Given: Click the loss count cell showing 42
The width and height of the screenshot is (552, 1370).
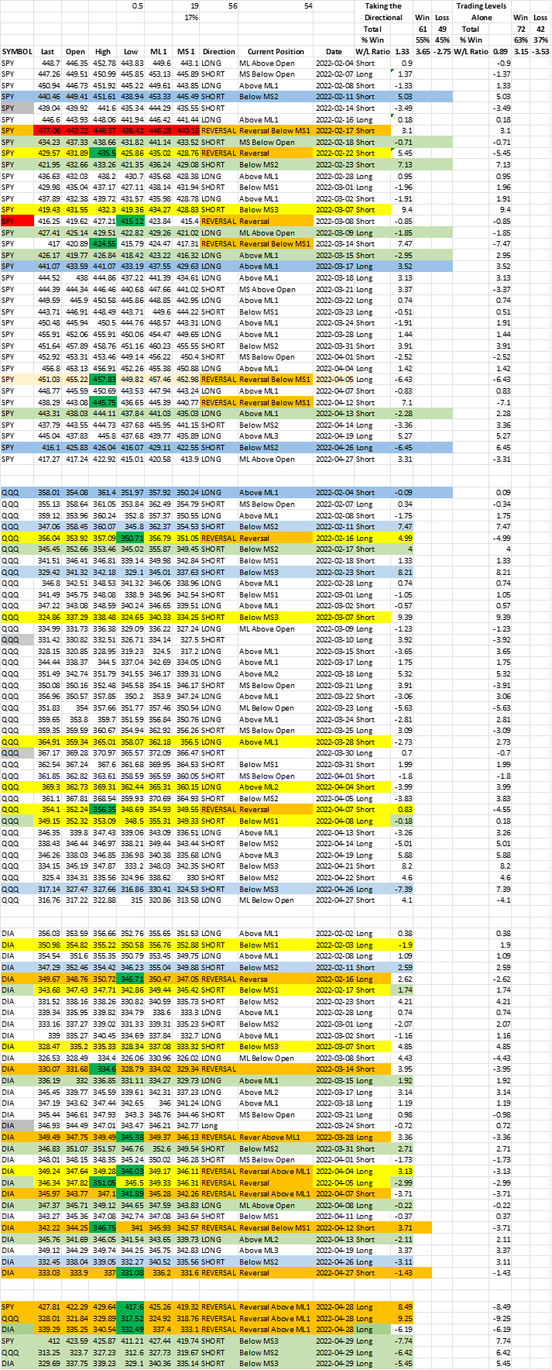Looking at the screenshot, I should pos(540,29).
